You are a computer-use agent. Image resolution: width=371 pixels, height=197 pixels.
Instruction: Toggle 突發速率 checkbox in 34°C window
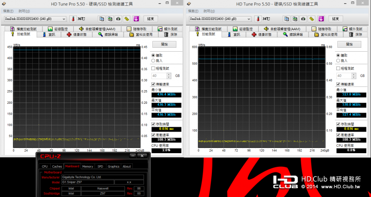[338, 135]
